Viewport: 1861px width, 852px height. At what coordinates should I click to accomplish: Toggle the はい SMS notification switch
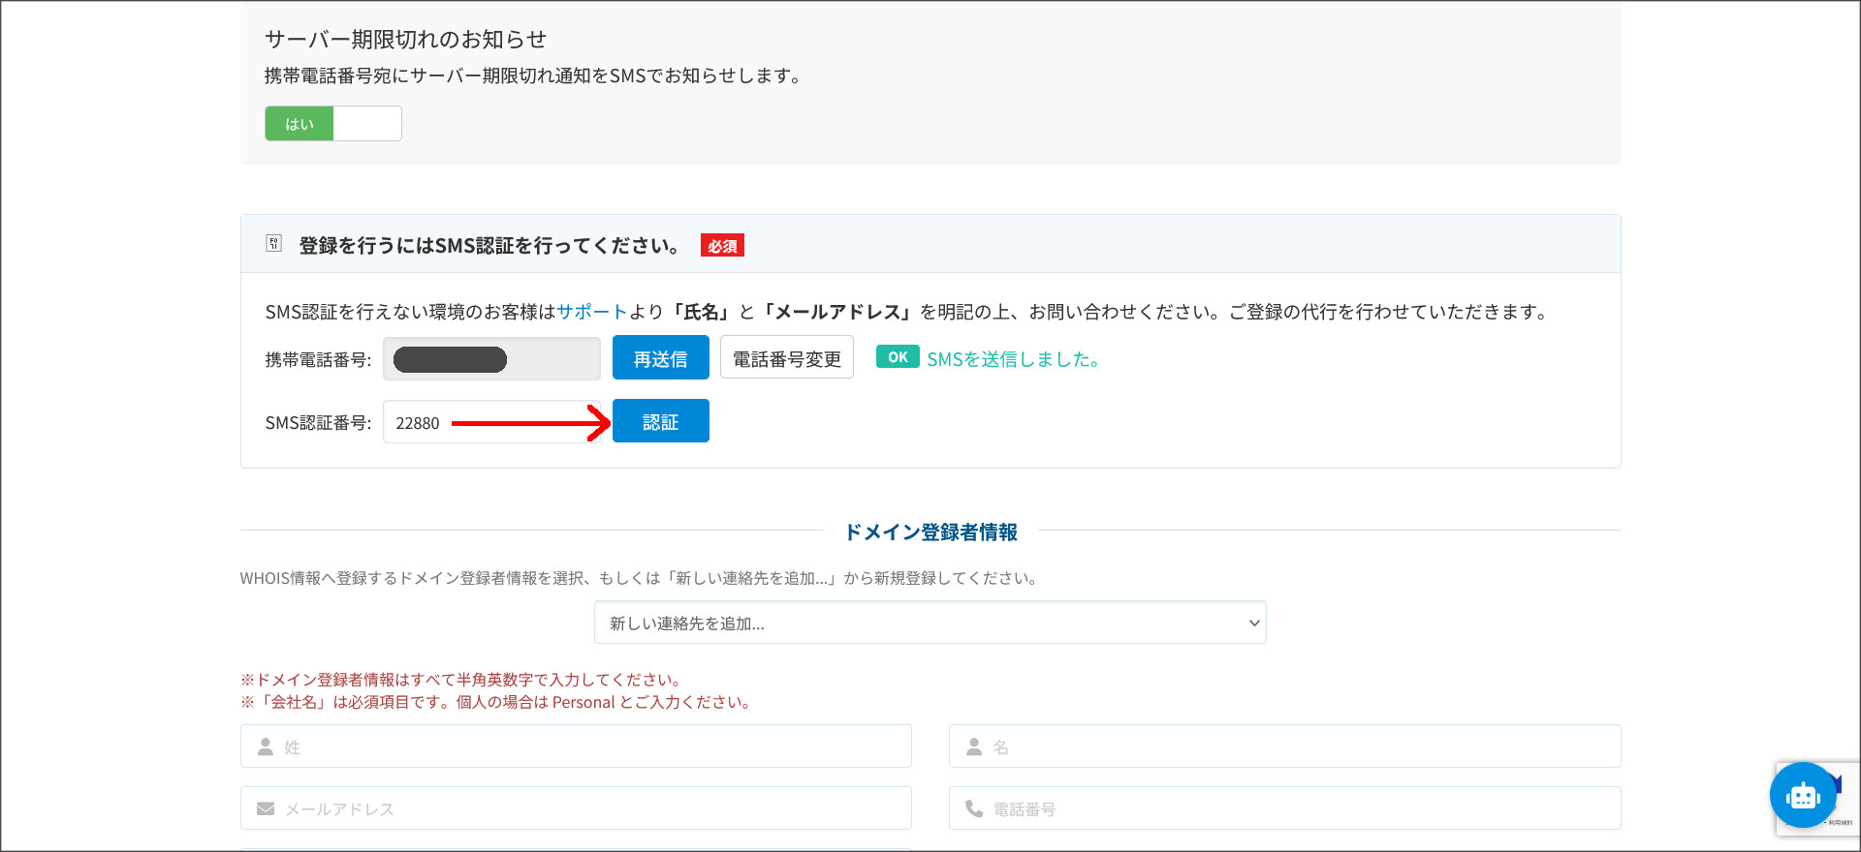pos(300,124)
